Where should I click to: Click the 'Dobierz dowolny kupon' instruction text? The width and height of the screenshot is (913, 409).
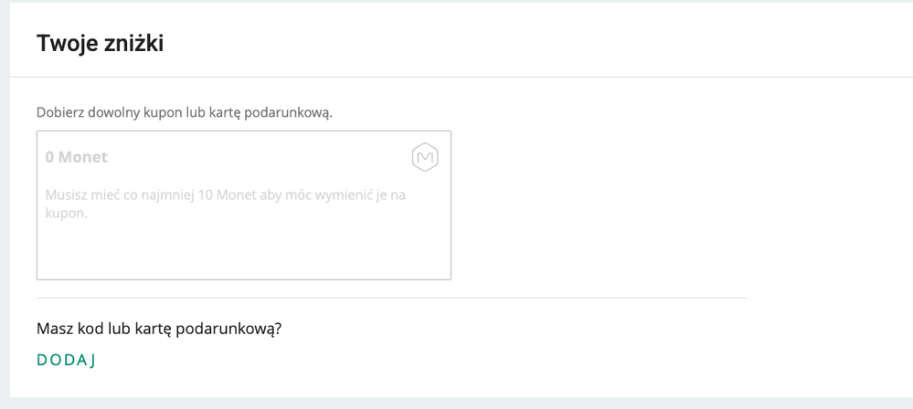185,112
